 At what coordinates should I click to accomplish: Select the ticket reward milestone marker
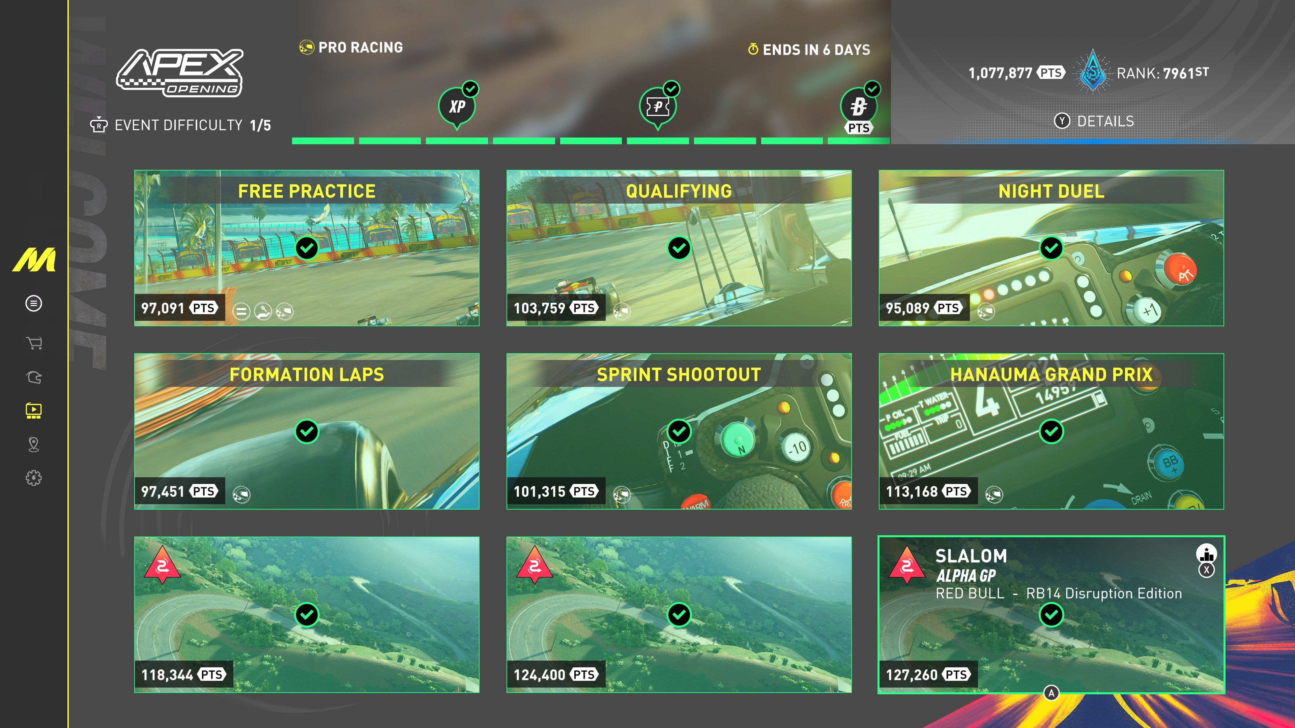pos(659,106)
